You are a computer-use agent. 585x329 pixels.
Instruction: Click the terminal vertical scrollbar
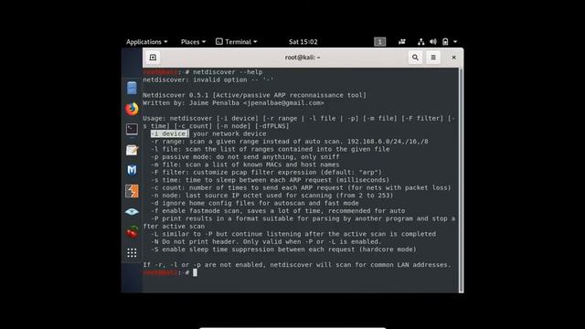(x=461, y=180)
